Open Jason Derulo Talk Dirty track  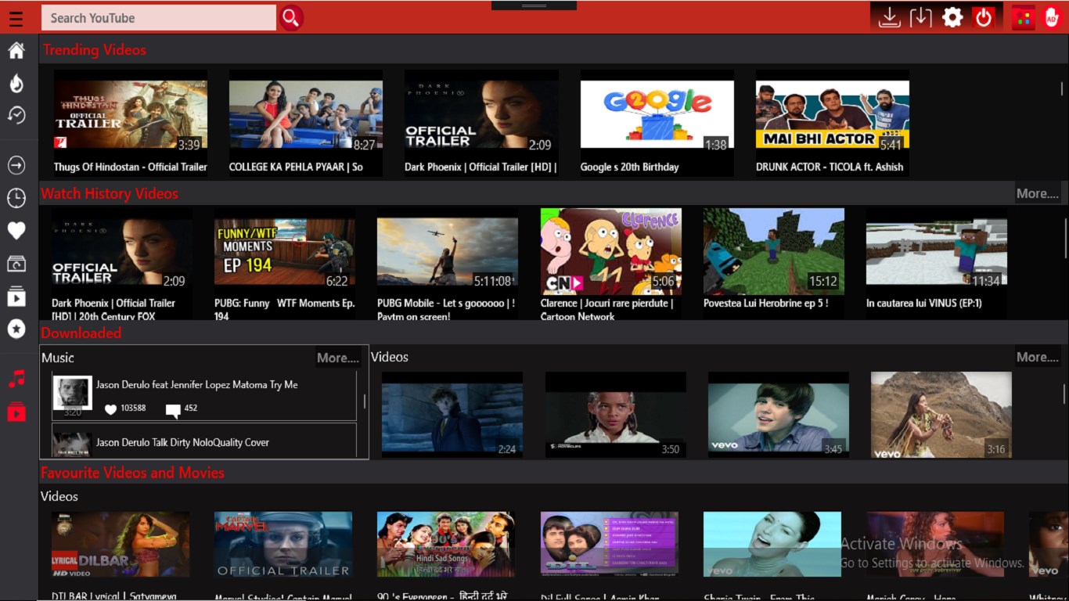click(204, 440)
